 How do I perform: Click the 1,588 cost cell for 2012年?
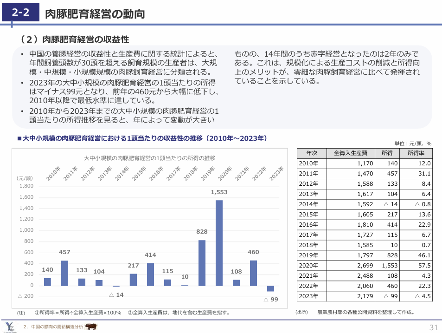coord(351,184)
